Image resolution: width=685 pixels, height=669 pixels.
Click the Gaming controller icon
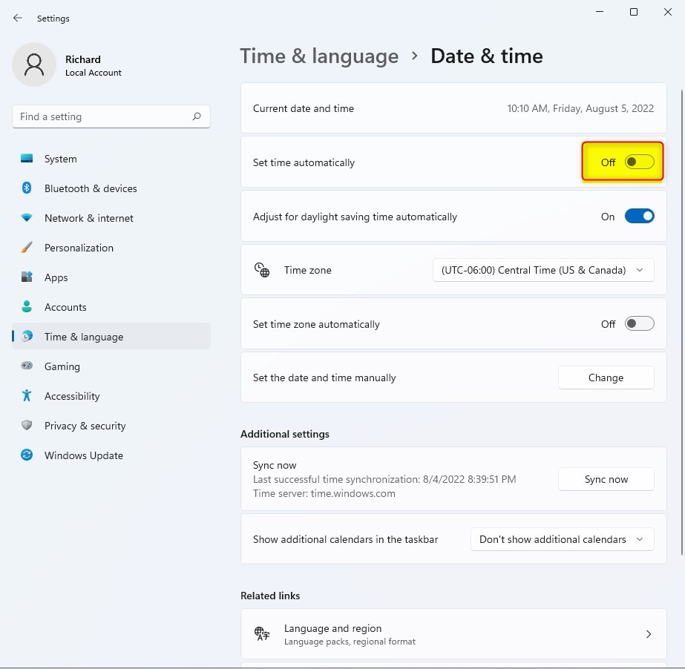tap(27, 366)
